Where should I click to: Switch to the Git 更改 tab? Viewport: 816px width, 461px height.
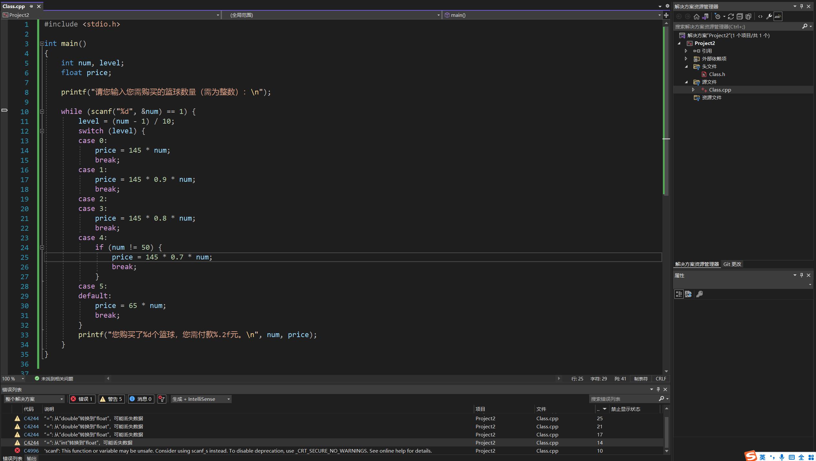732,264
